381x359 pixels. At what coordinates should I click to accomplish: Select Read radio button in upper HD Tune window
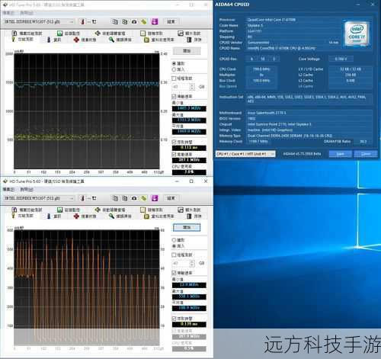pyautogui.click(x=174, y=63)
